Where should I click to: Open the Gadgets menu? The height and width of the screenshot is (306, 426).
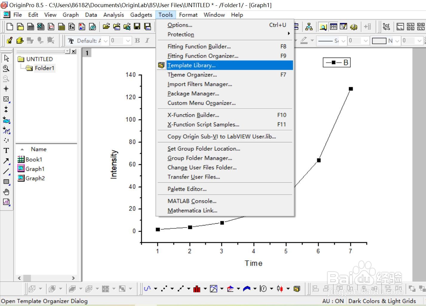click(x=141, y=15)
